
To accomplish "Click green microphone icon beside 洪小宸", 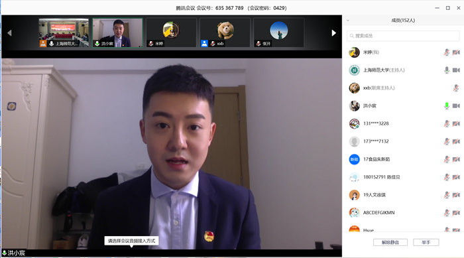I will [447, 105].
